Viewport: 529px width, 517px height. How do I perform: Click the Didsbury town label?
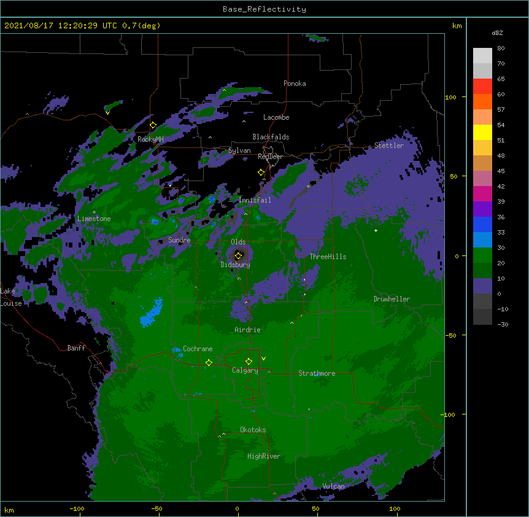[x=235, y=265]
